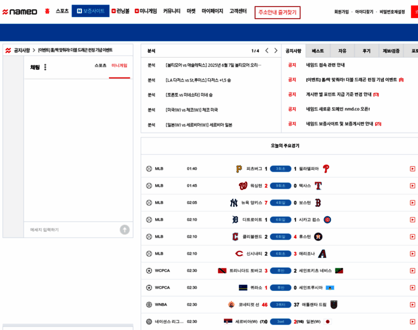Send chat message with arrow button
Viewport: 418px width, 330px height.
[x=124, y=229]
